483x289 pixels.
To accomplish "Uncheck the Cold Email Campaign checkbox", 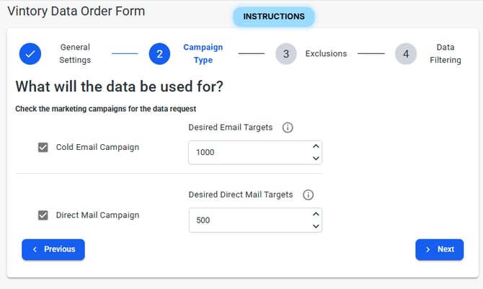I will [x=43, y=147].
